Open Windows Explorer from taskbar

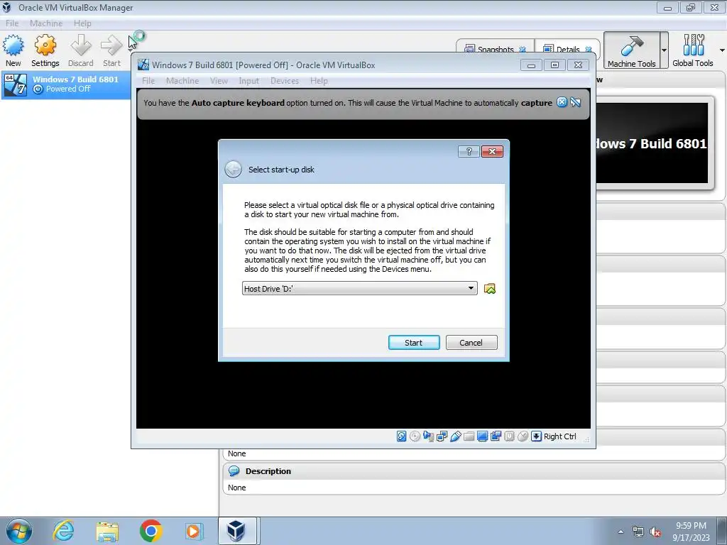pos(107,531)
